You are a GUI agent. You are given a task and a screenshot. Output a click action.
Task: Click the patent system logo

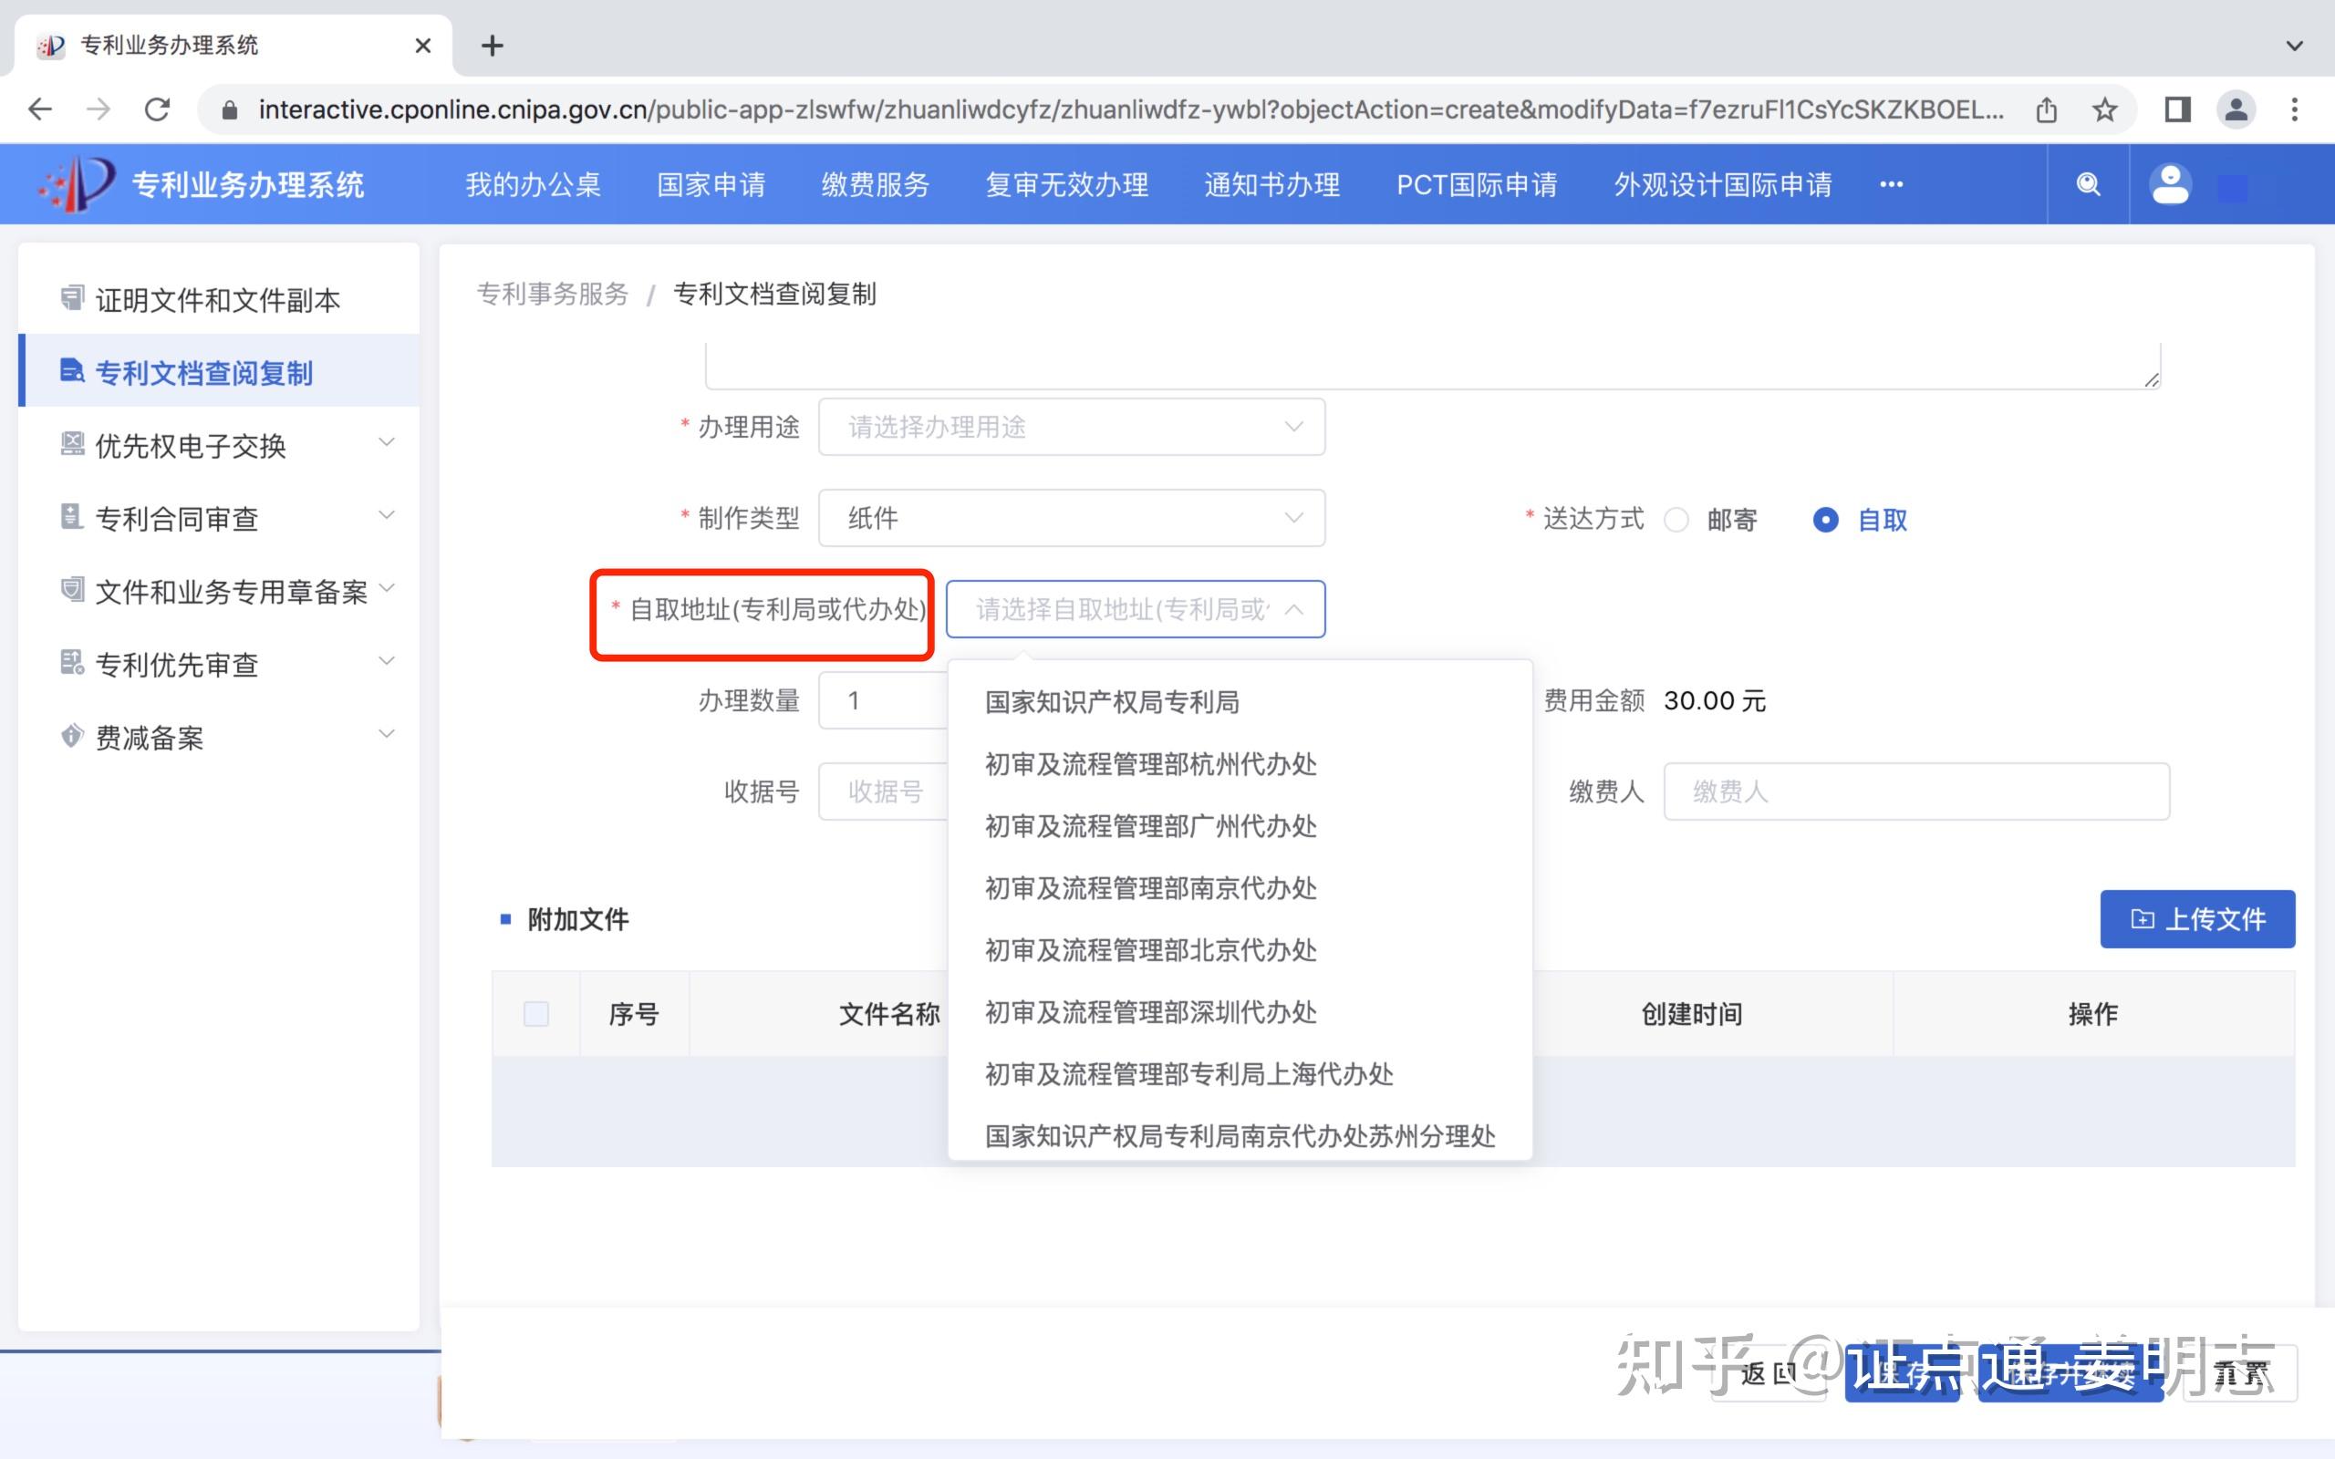78,183
